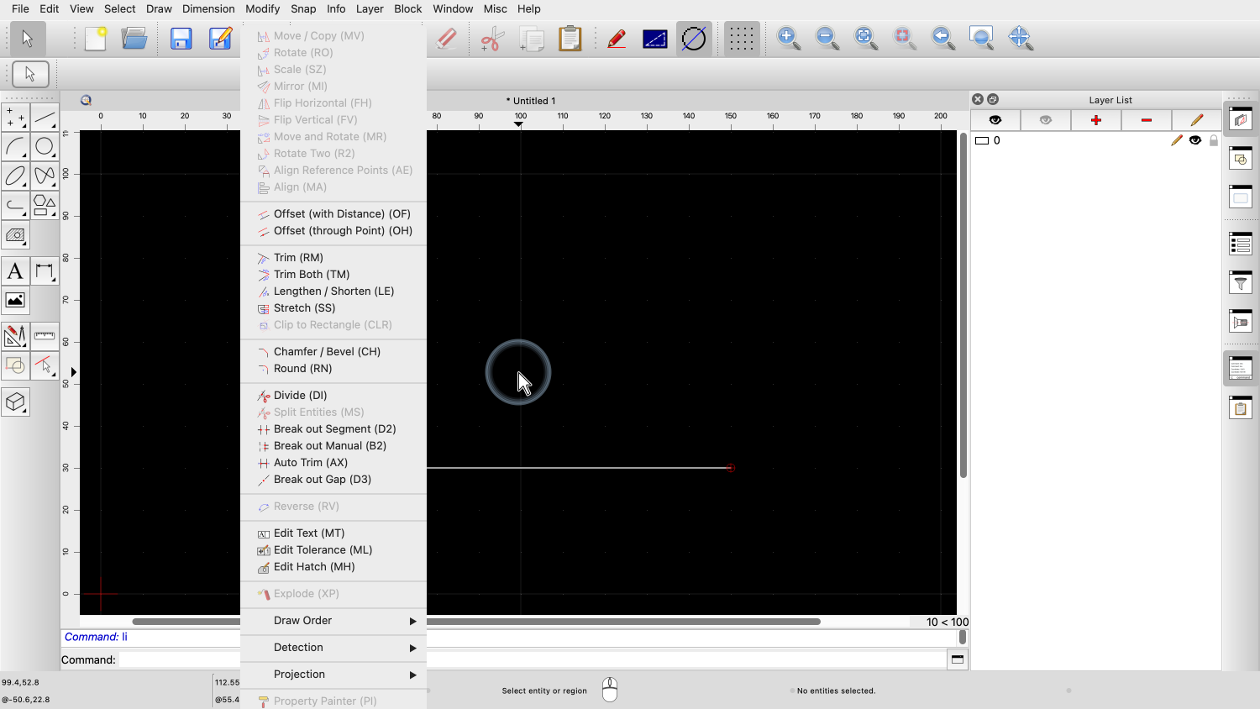
Task: Click the Open folder icon
Action: coord(134,39)
